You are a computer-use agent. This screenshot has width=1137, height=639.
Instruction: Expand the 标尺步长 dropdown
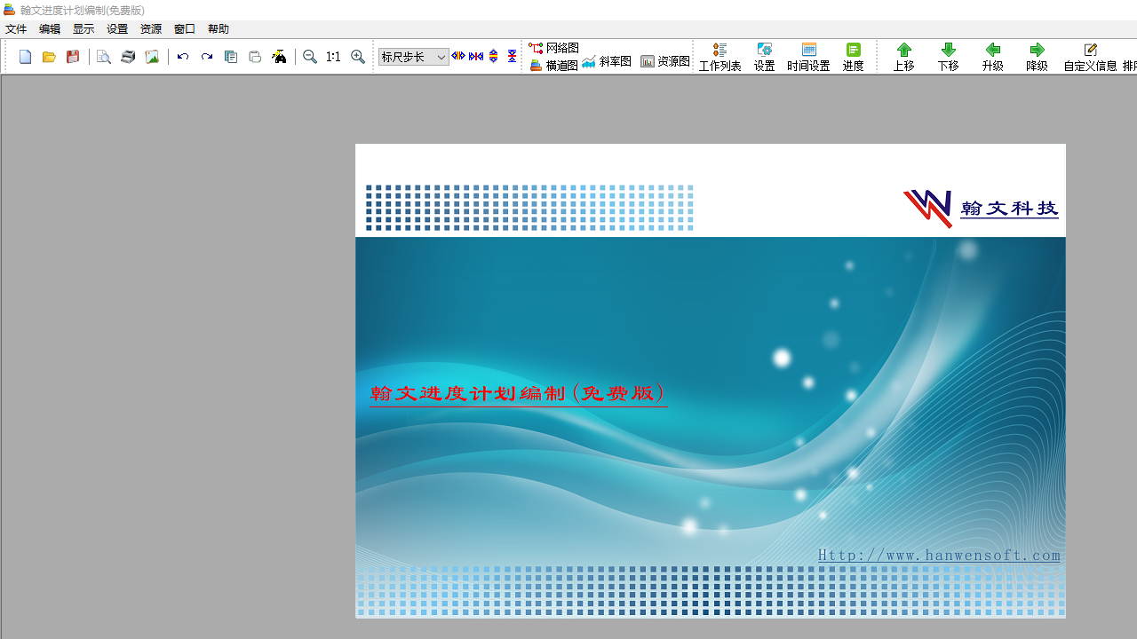click(441, 57)
